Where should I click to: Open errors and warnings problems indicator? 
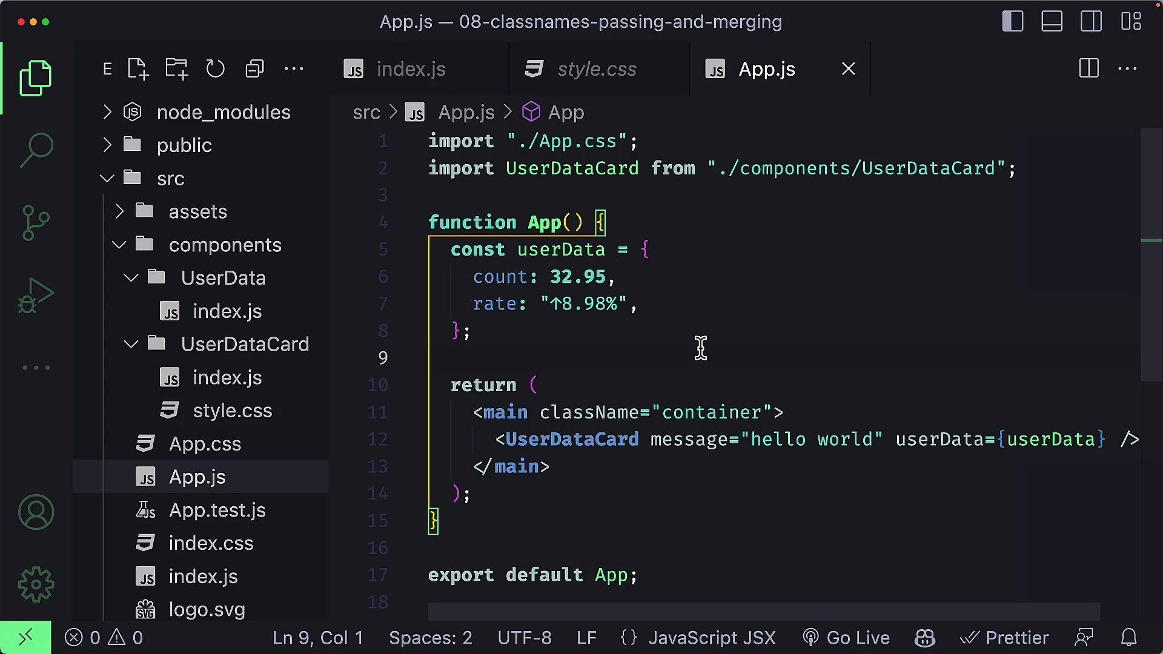coord(104,638)
